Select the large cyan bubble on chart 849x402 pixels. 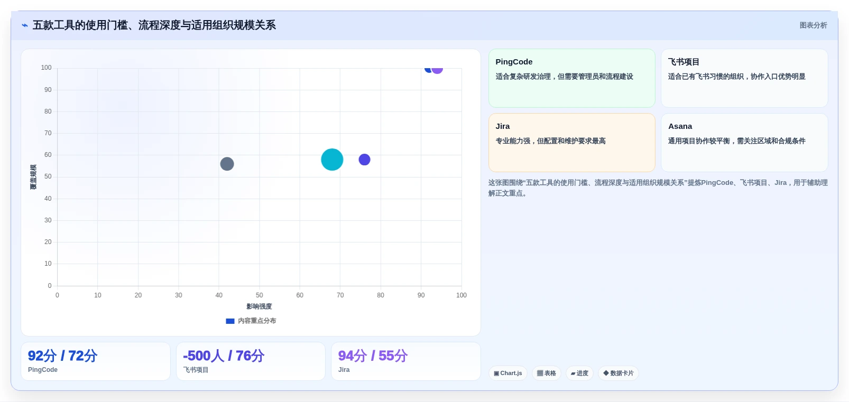coord(332,160)
